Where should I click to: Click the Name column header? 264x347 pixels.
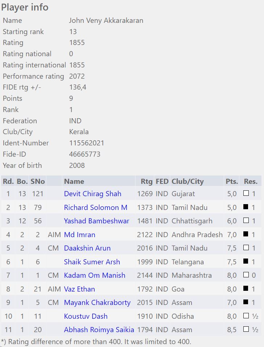pyautogui.click(x=74, y=181)
